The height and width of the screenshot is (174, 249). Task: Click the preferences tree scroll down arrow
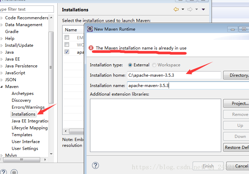tap(51, 154)
